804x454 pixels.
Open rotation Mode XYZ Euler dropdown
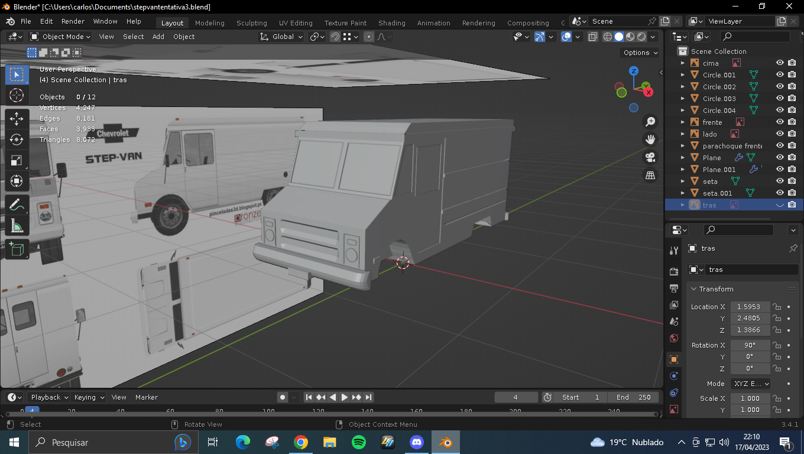(x=751, y=384)
